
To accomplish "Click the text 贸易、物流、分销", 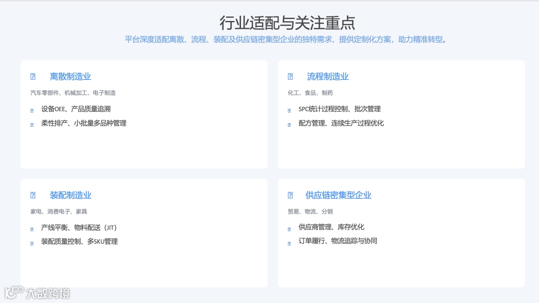I will [310, 212].
